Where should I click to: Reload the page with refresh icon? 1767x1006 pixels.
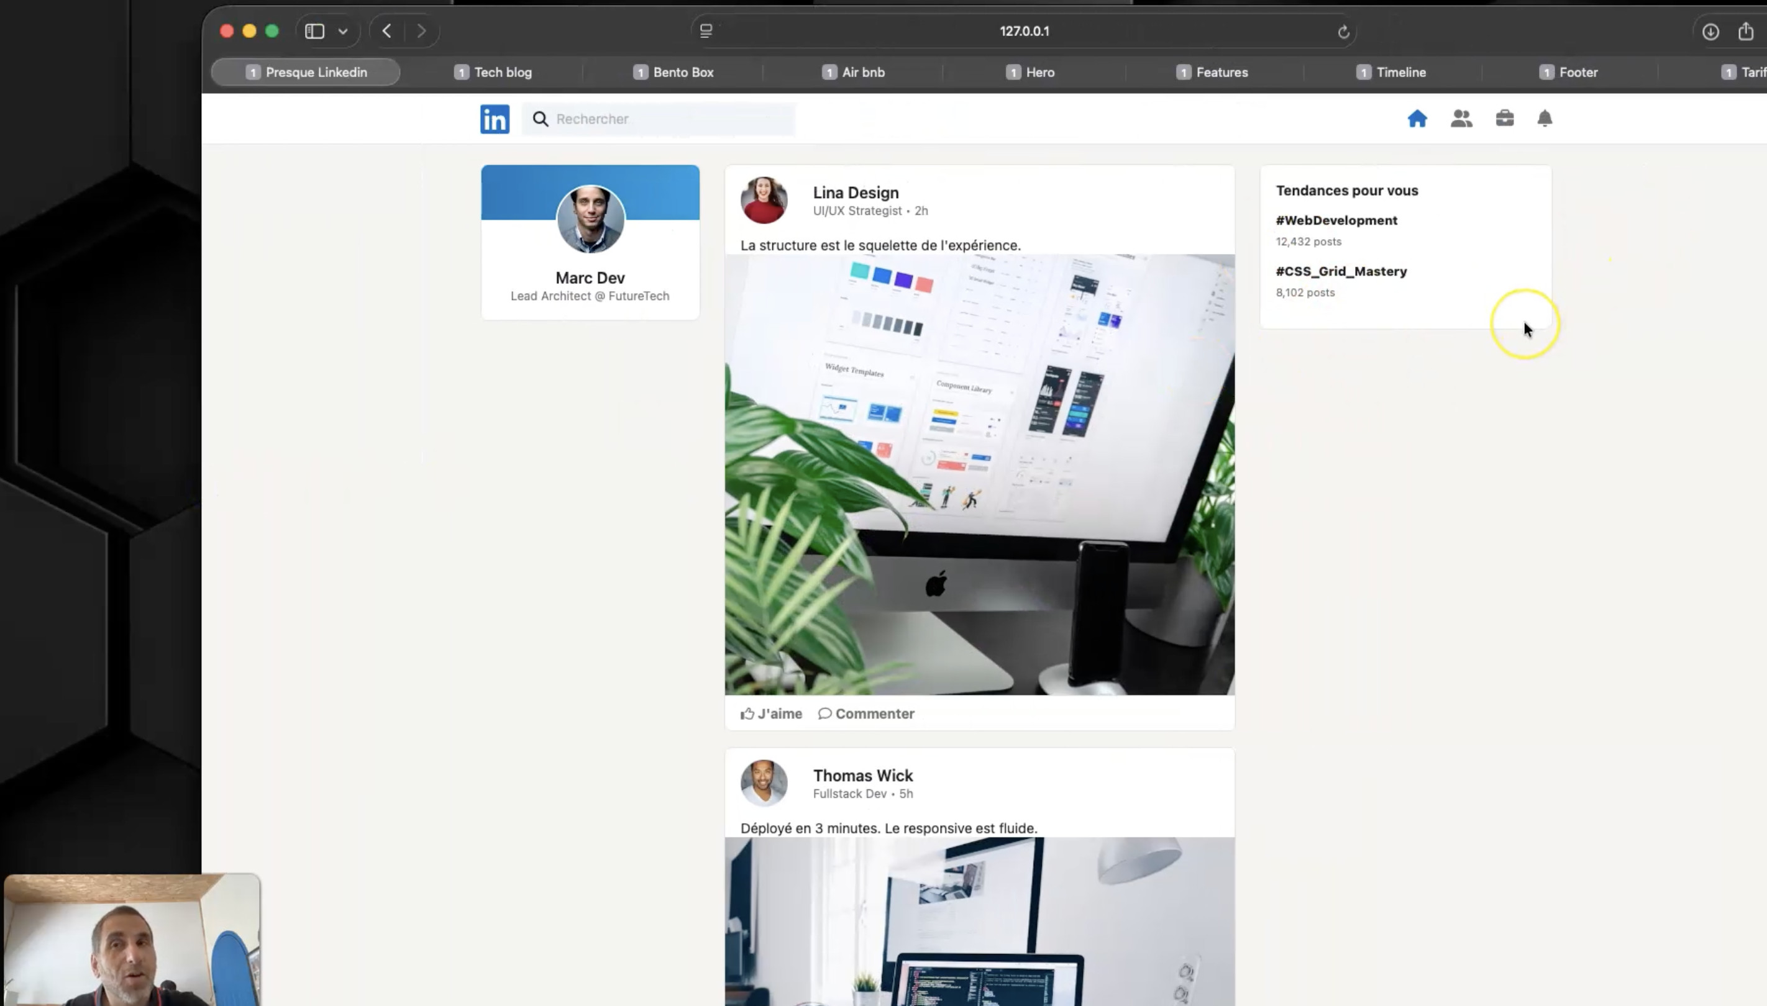1343,32
